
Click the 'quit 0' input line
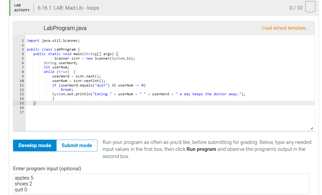20,189
